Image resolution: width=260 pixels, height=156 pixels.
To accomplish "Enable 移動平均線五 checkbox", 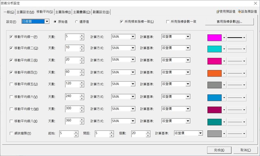I will [x=11, y=84].
